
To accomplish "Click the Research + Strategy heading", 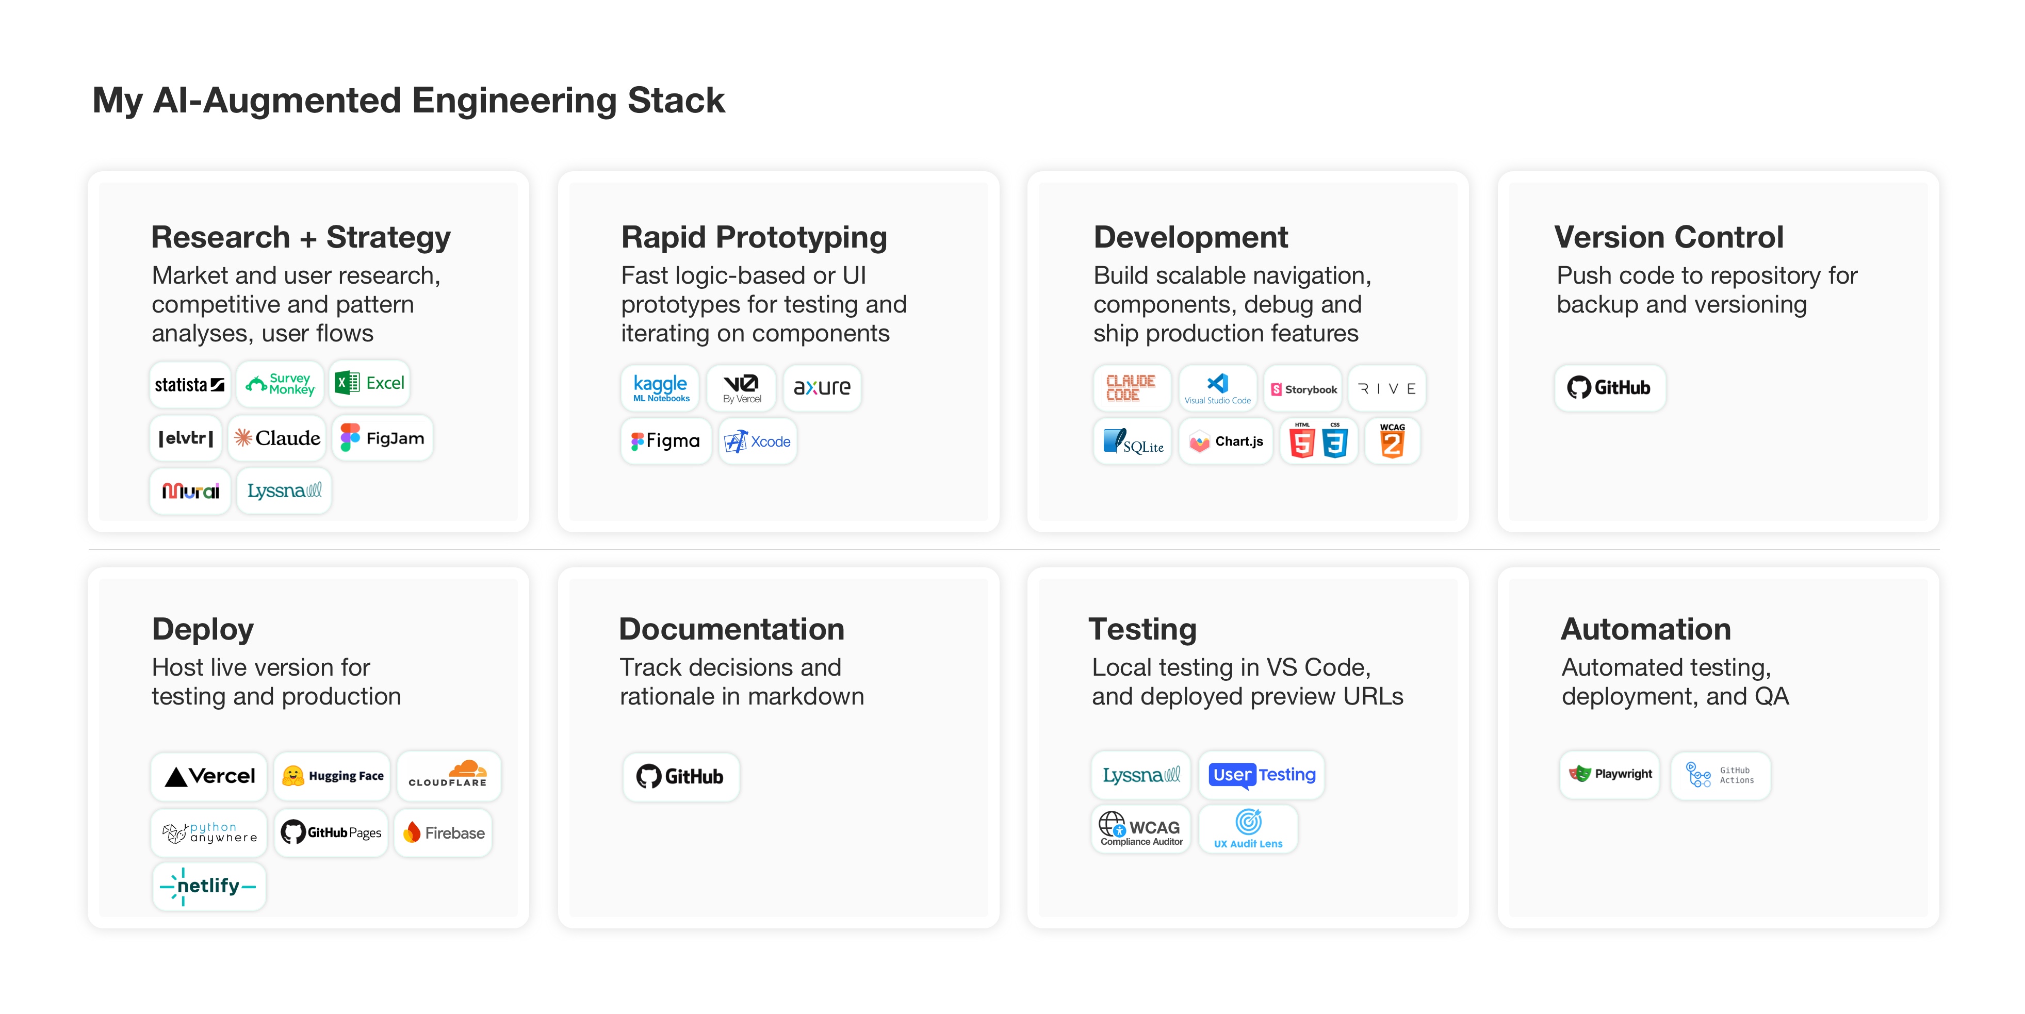I will [300, 237].
